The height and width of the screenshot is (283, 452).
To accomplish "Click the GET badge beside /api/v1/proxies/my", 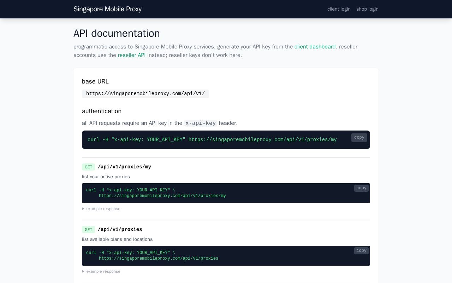I will [88, 167].
